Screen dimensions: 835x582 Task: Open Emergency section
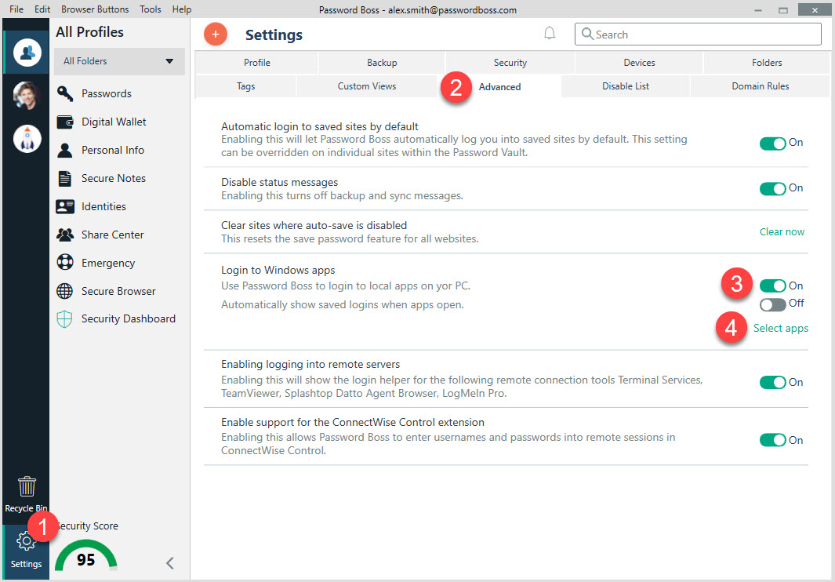108,264
